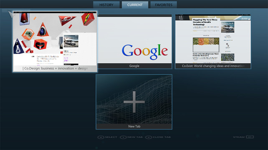This screenshot has width=268, height=150.
Task: Click the Y button New Tab hint icon
Action: click(x=123, y=137)
